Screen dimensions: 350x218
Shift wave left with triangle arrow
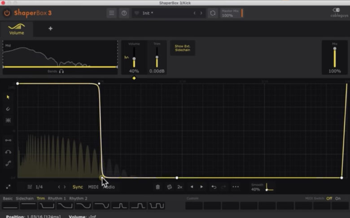(x=192, y=187)
